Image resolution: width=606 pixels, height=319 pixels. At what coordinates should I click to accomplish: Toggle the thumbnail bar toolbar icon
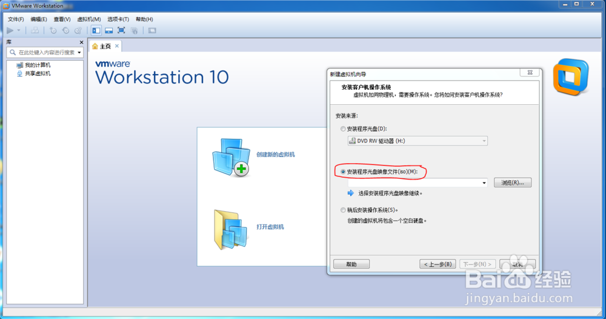109,30
